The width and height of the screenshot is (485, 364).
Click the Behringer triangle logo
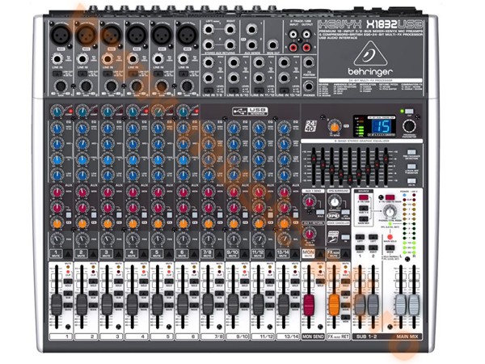coord(370,53)
